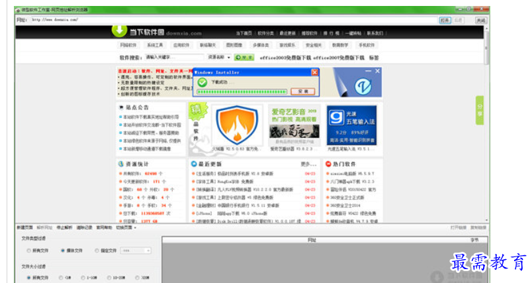Open the 联系我们 site nav item

click(x=375, y=33)
